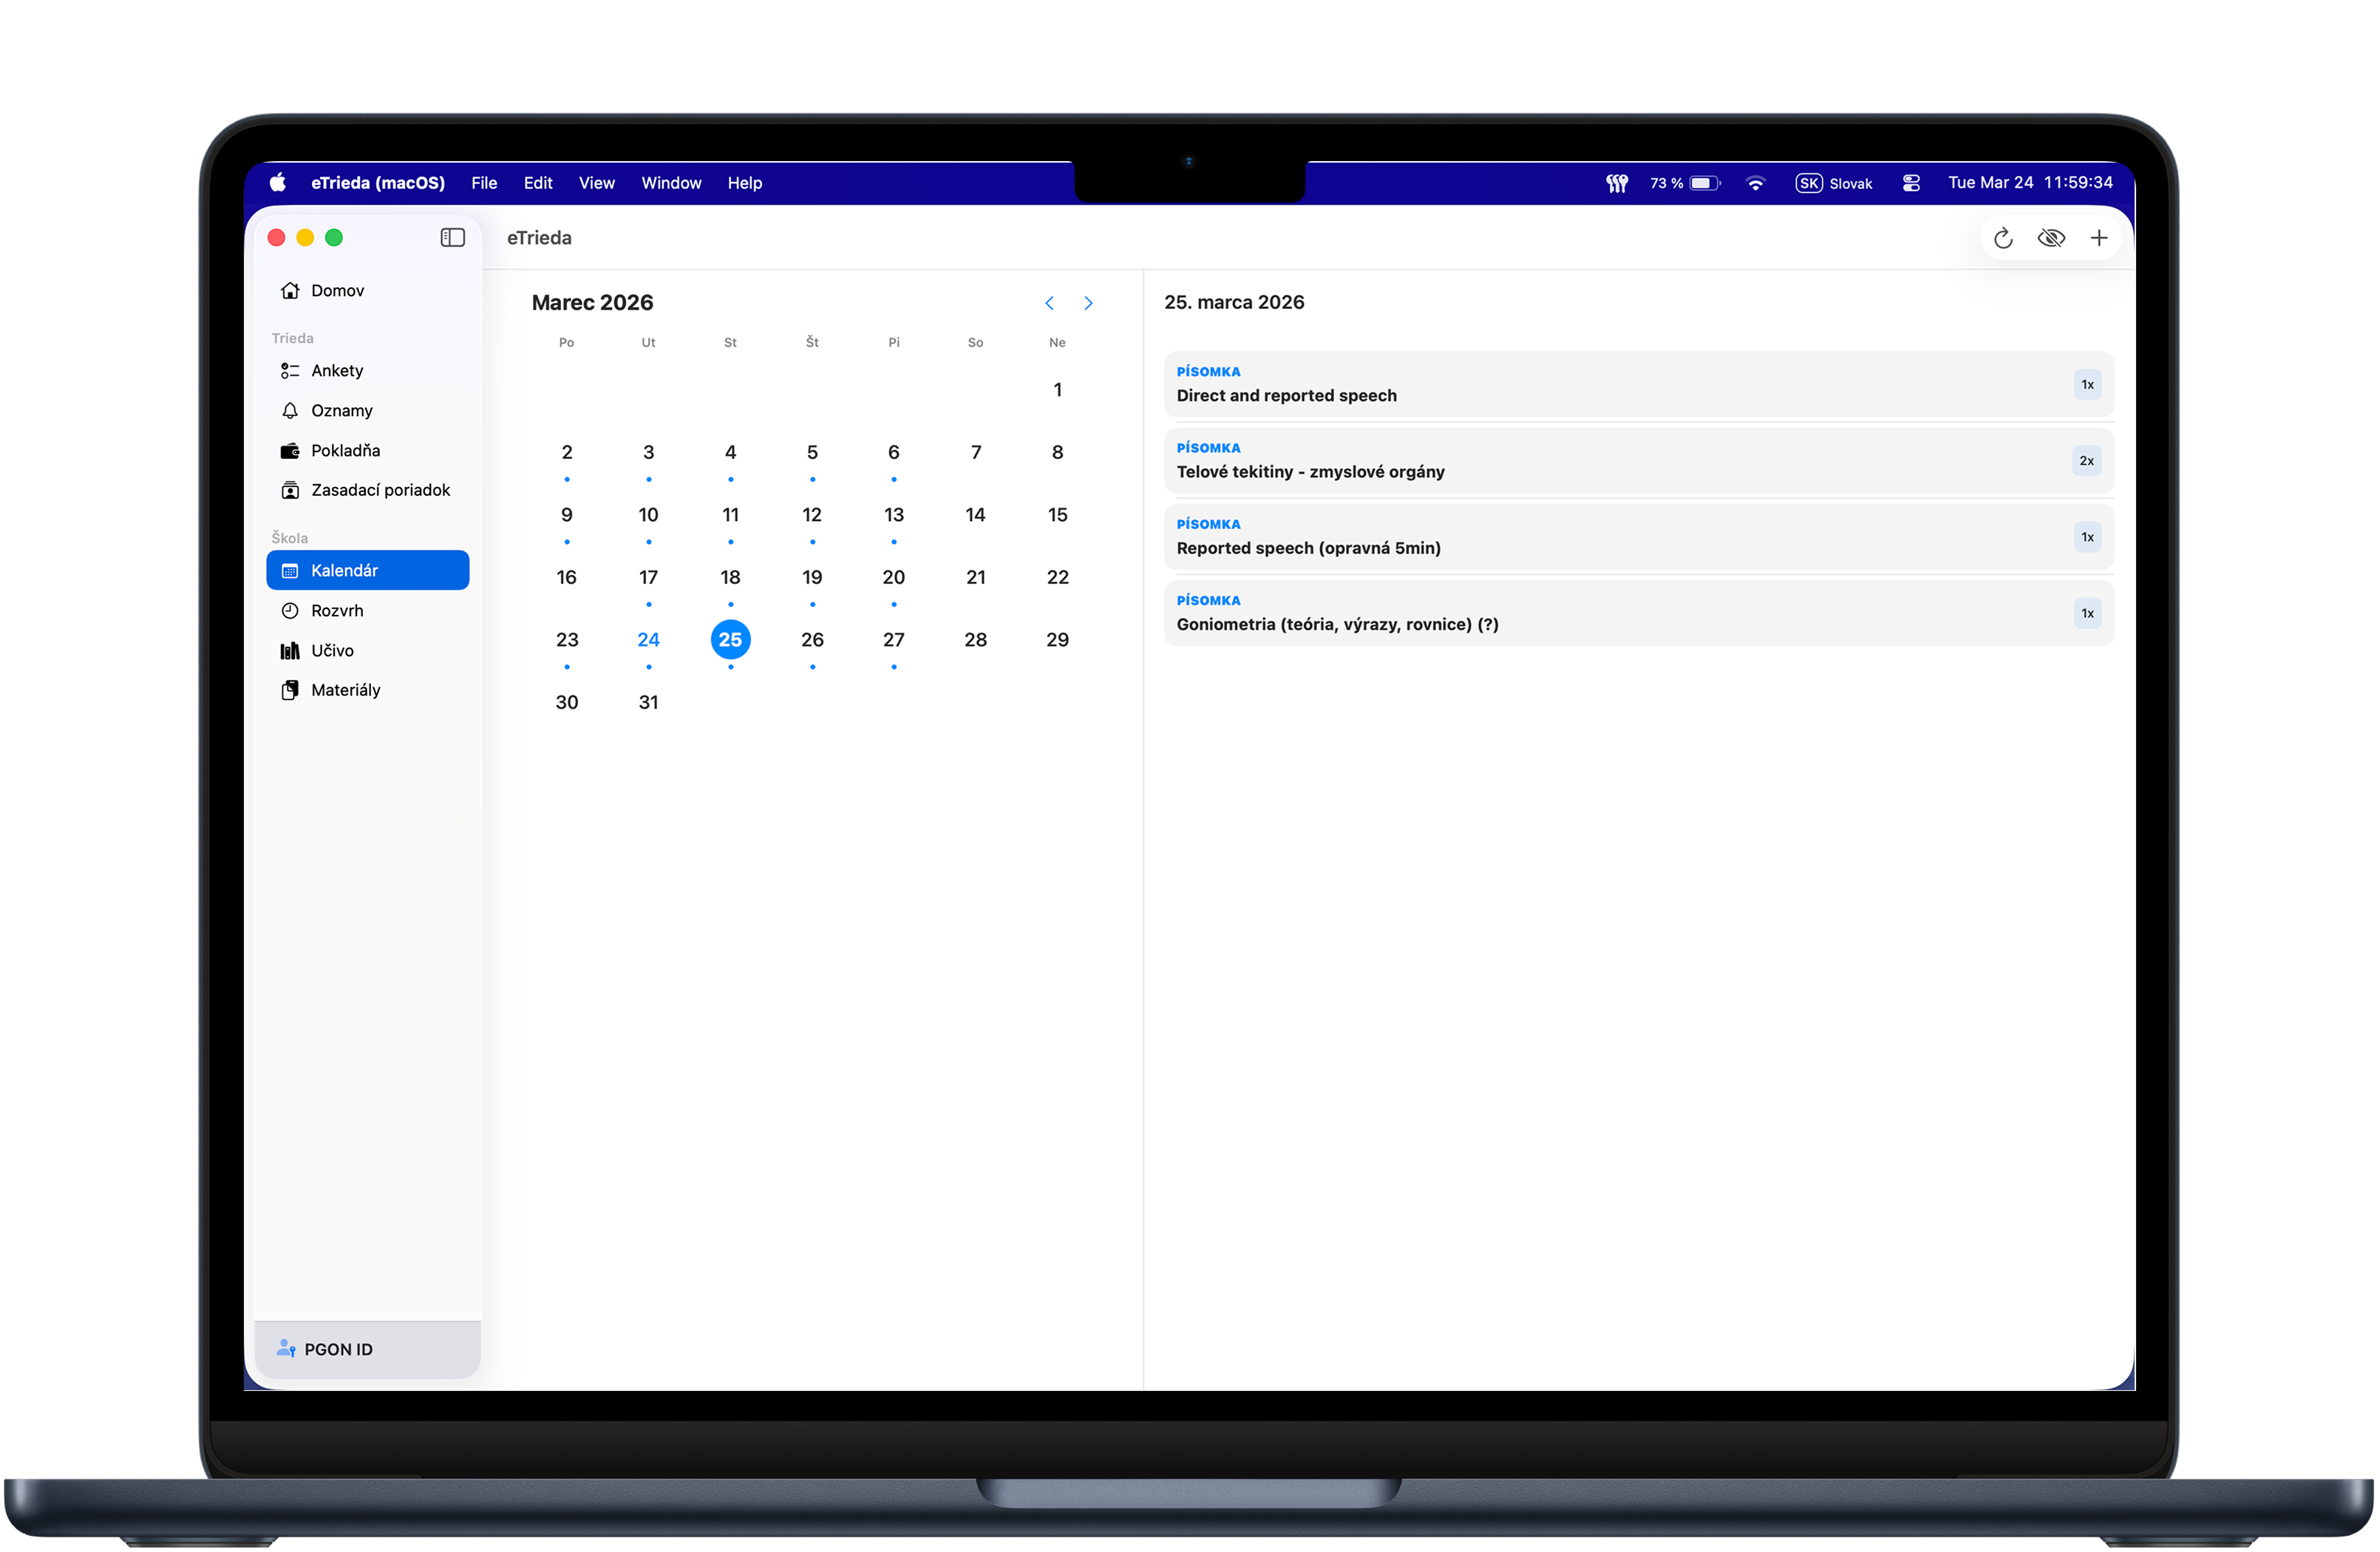Screen dimensions: 2380x1552
Task: Open the Help menu
Action: [745, 183]
